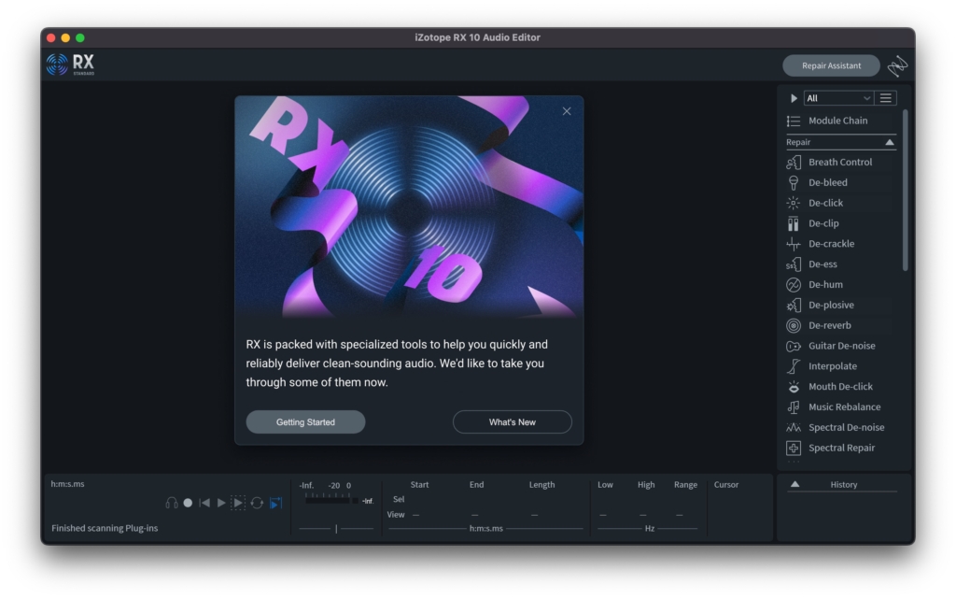Open the module list view menu
The height and width of the screenshot is (599, 956).
click(x=886, y=98)
